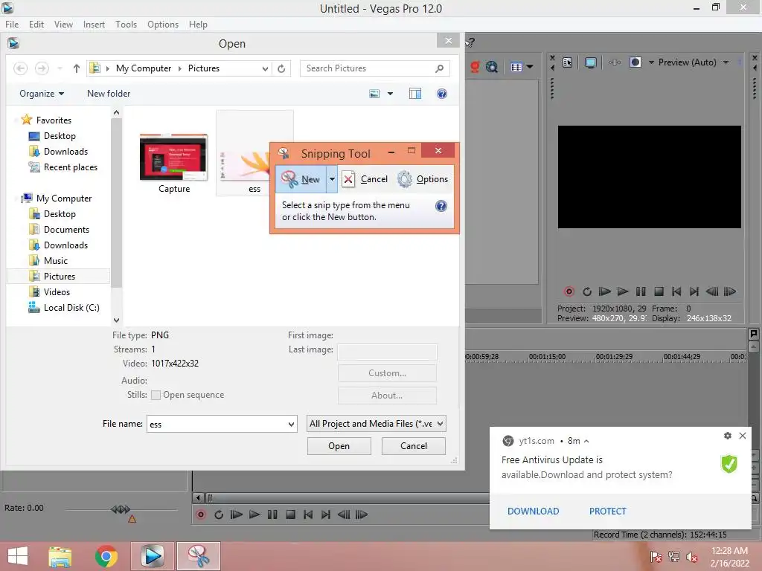Image resolution: width=762 pixels, height=571 pixels.
Task: Change the view layout icon
Action: 374,94
